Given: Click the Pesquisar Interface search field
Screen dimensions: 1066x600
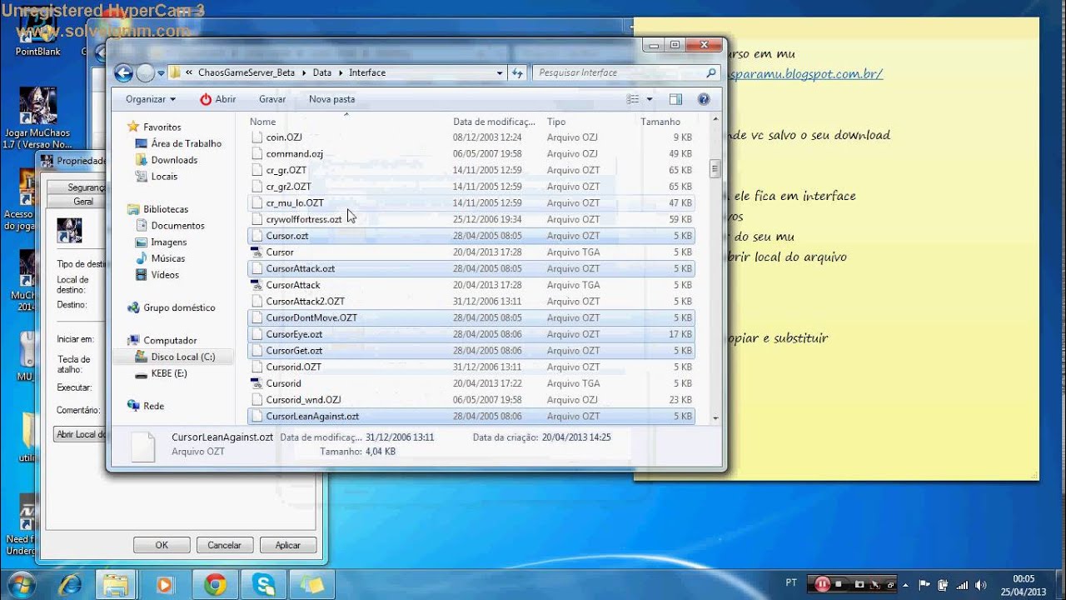Looking at the screenshot, I should pos(625,72).
